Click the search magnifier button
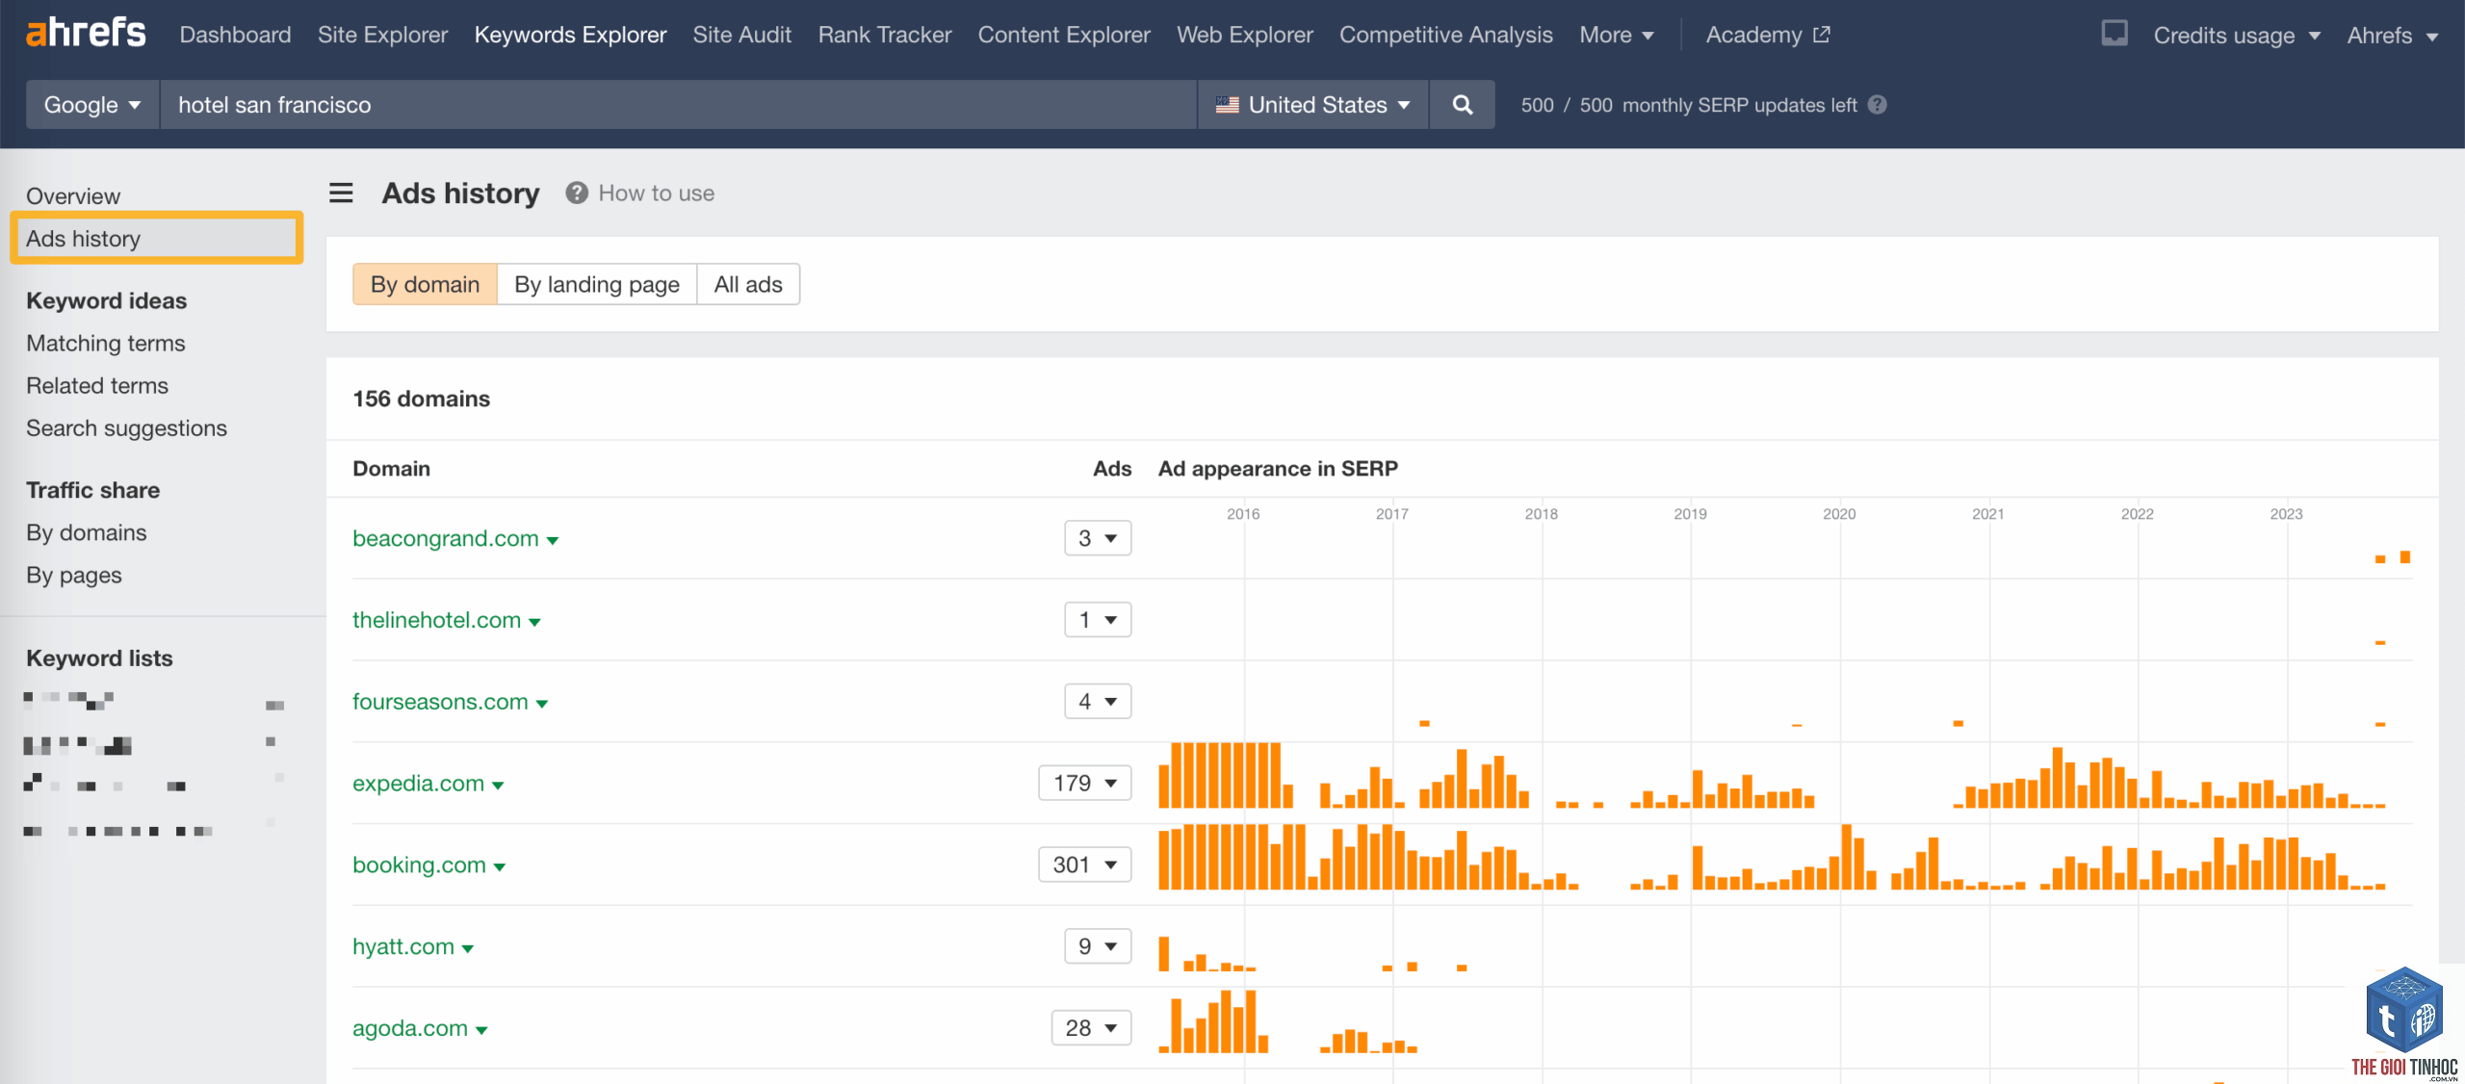Screen dimensions: 2465x1084 [x=1462, y=105]
